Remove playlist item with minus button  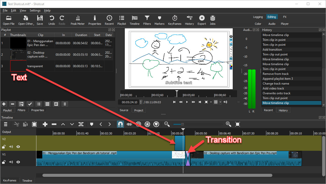pos(13,104)
